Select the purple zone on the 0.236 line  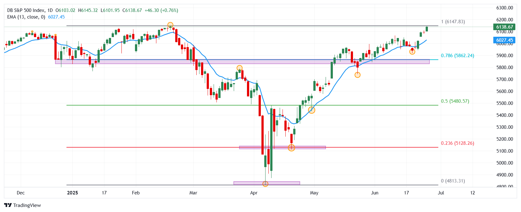tap(283, 147)
